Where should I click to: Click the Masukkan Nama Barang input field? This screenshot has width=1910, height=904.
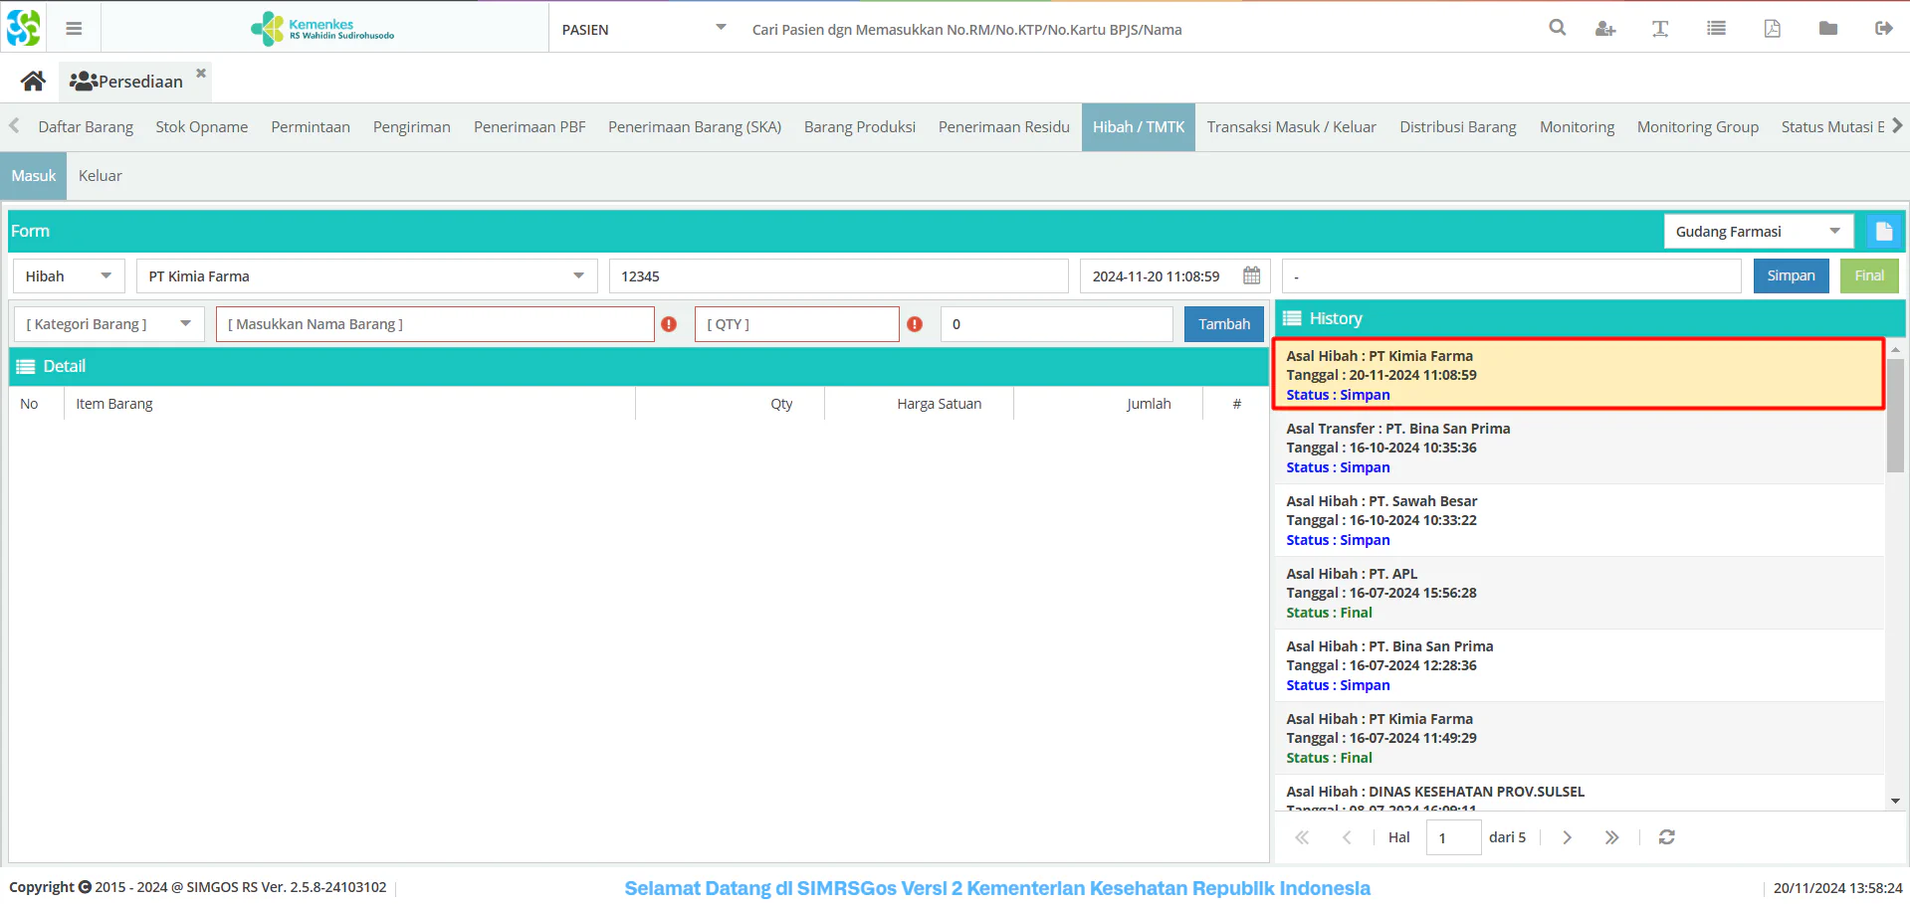tap(434, 324)
